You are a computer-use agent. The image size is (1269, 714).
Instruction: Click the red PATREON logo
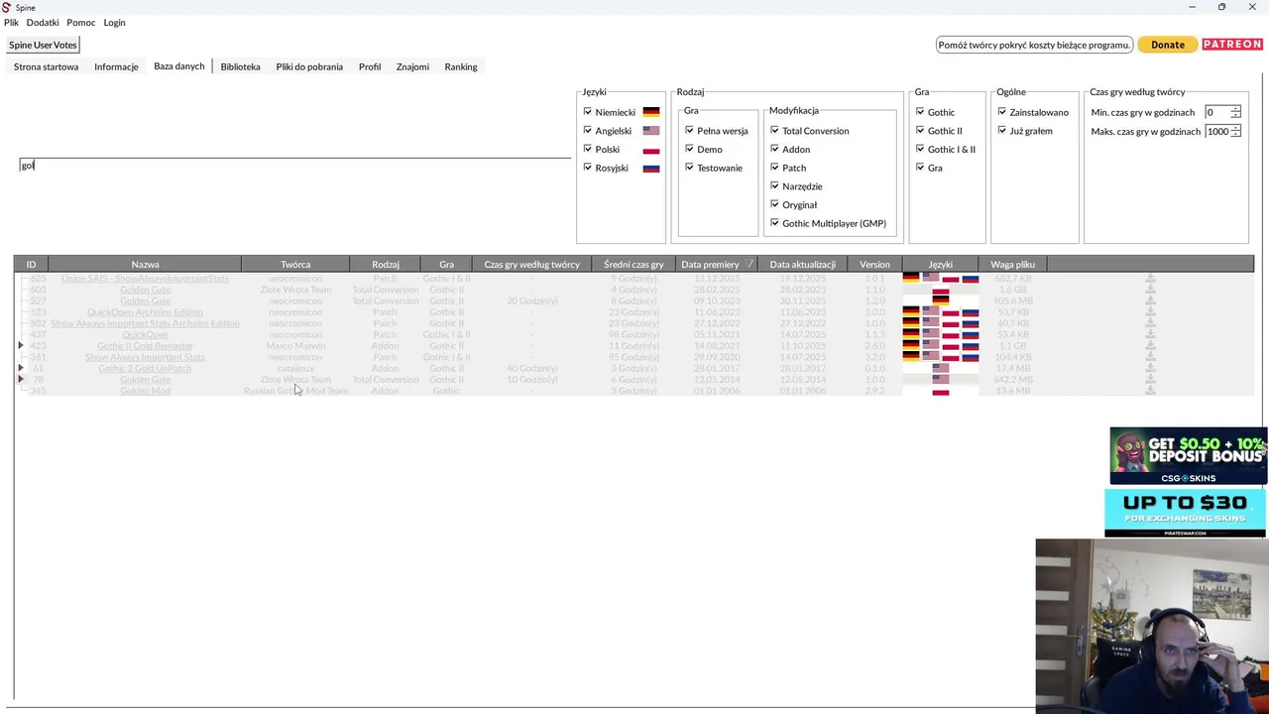point(1232,45)
